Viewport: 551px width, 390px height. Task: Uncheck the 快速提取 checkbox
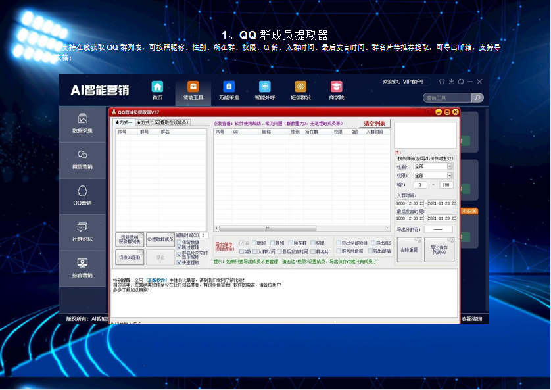pos(180,262)
